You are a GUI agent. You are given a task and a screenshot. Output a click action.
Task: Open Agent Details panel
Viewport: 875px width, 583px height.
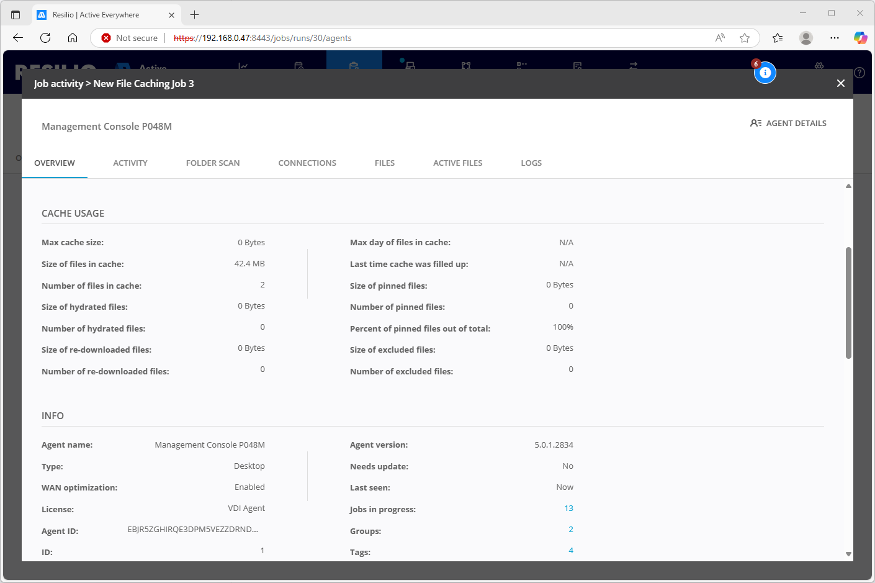click(788, 123)
